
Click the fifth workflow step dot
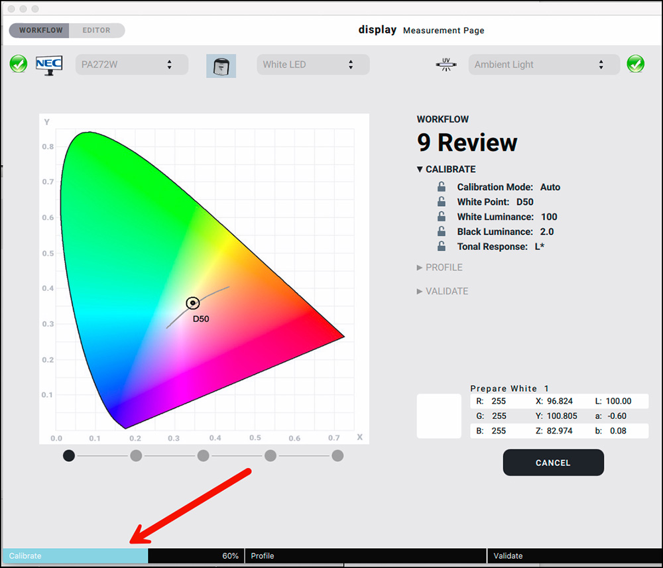tap(337, 455)
